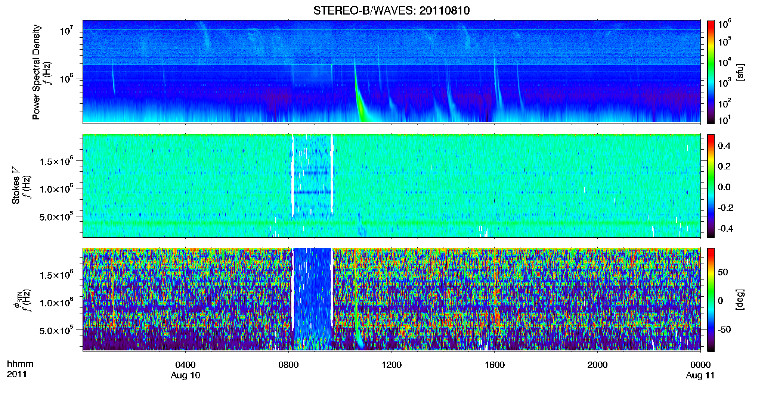Click the 50 value on angle colorbar
The width and height of the screenshot is (783, 403).
click(x=723, y=272)
